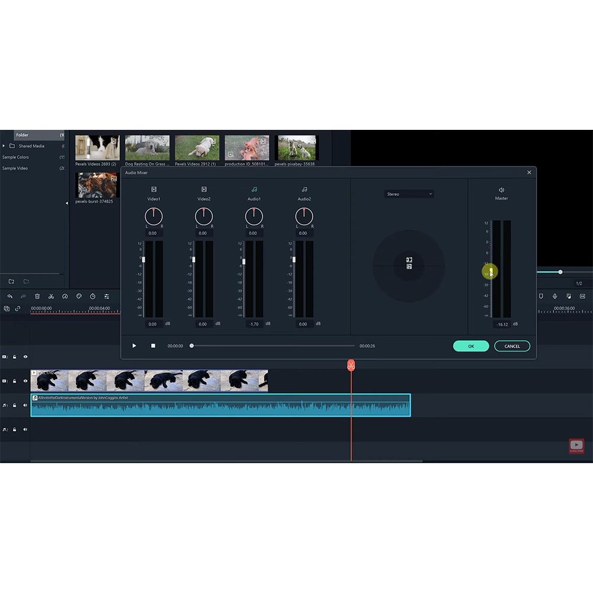593x593 pixels.
Task: Confirm the Audio Mixer with OK
Action: pyautogui.click(x=471, y=346)
